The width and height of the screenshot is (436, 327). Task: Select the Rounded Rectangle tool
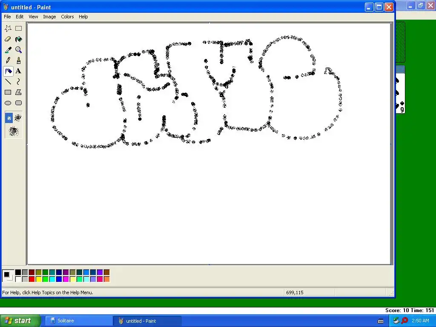coord(18,103)
